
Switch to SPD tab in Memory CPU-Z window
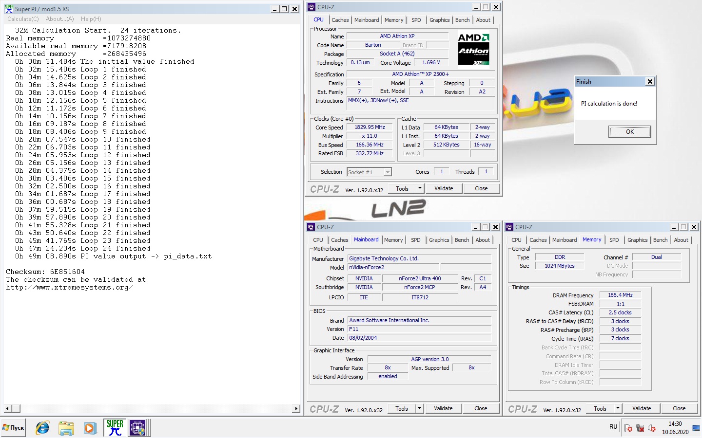pos(614,240)
